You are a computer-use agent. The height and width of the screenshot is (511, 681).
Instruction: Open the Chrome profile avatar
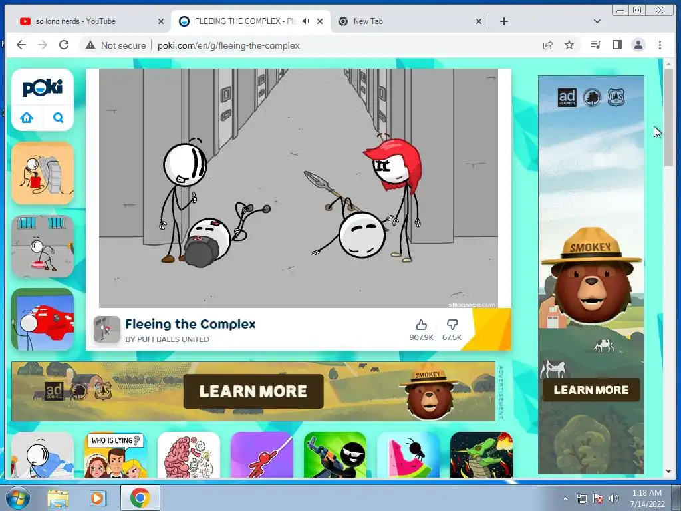(x=638, y=45)
